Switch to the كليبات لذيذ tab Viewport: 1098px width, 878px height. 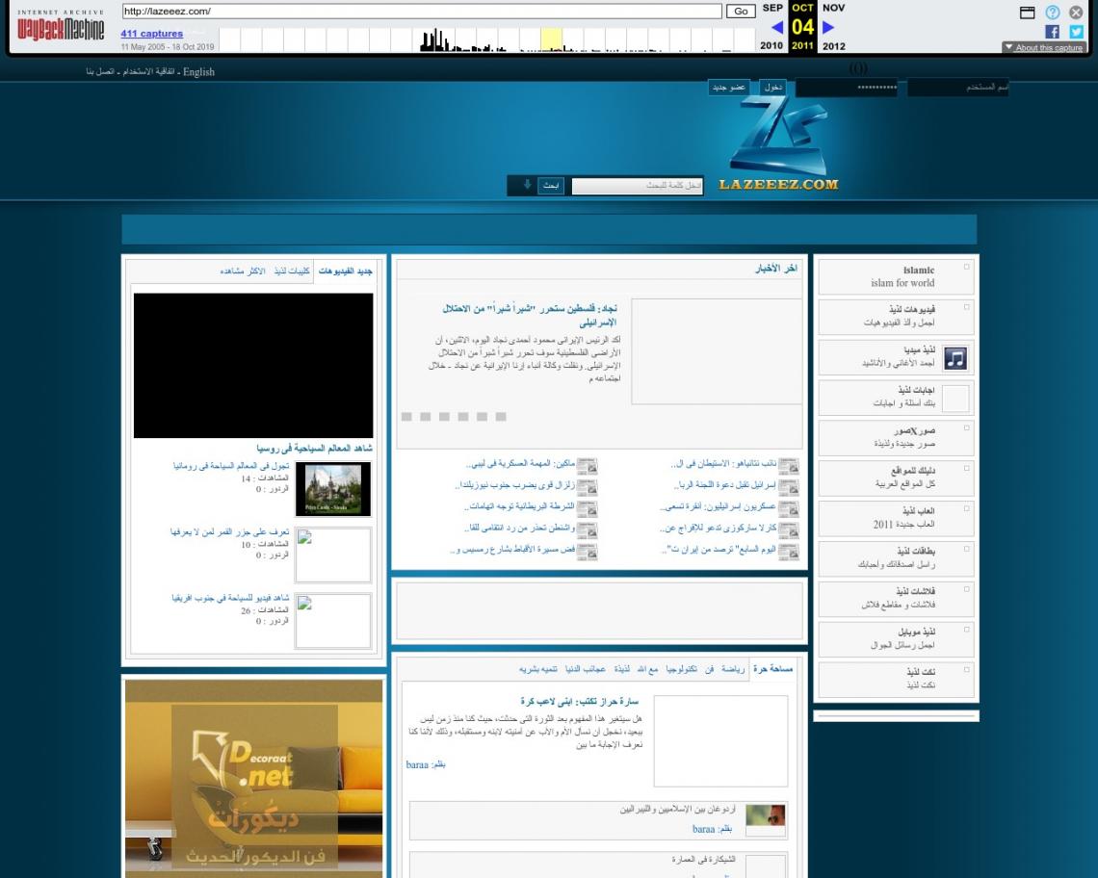click(291, 271)
